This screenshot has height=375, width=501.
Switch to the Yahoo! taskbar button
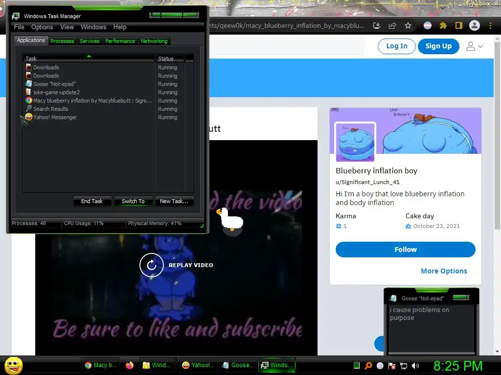tap(198, 365)
